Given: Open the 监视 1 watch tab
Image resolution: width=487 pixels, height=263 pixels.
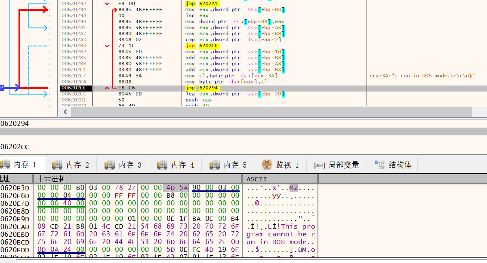Looking at the screenshot, I should coord(280,165).
